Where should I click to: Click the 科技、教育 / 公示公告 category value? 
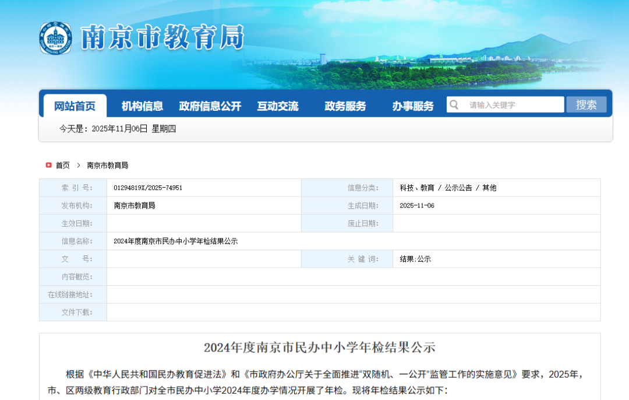coord(448,188)
